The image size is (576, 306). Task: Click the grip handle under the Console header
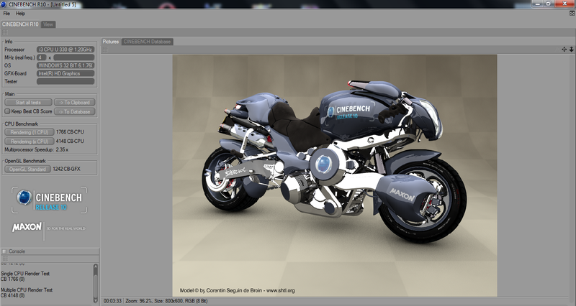(5, 259)
